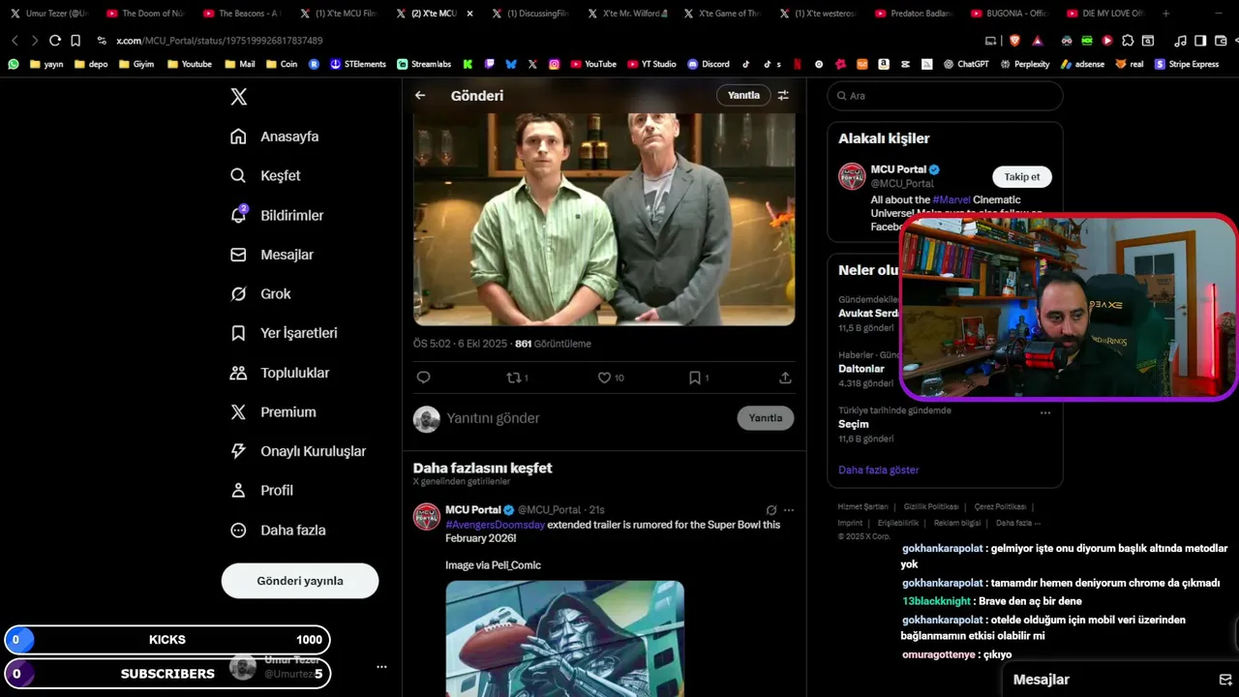Image resolution: width=1239 pixels, height=697 pixels.
Task: Open Coin bookmarks folder
Action: coord(281,64)
